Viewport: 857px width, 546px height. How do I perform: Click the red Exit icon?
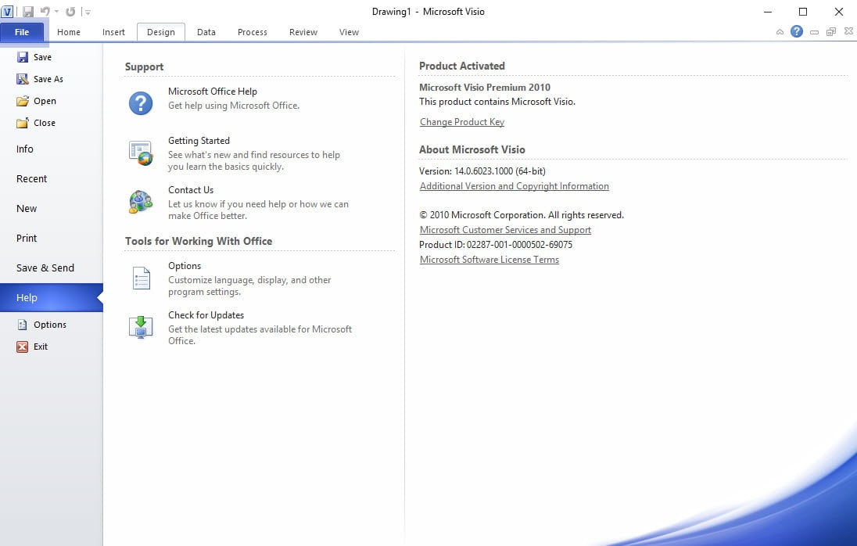tap(23, 347)
